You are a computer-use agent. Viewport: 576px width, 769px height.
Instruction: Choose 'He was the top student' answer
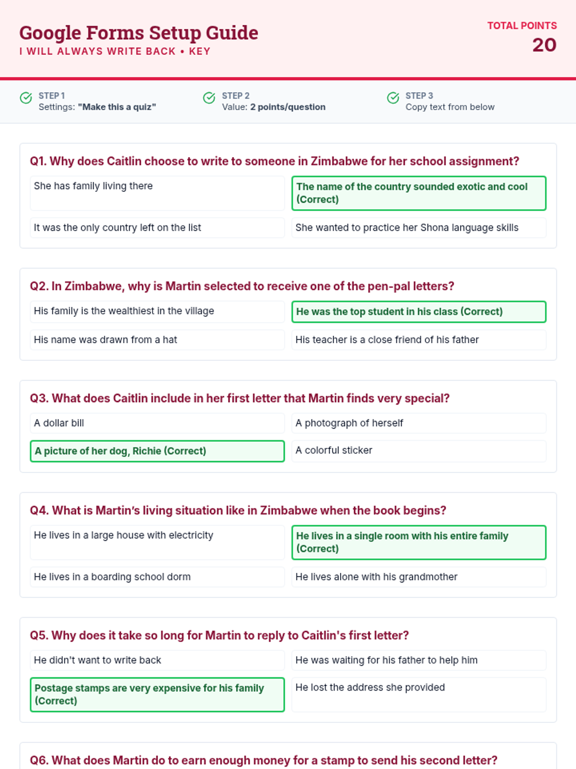pyautogui.click(x=419, y=311)
